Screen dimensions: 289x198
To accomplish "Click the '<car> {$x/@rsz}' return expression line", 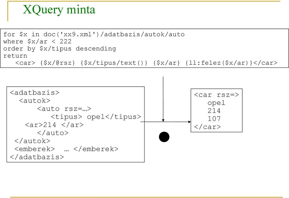I will pyautogui.click(x=146, y=63).
